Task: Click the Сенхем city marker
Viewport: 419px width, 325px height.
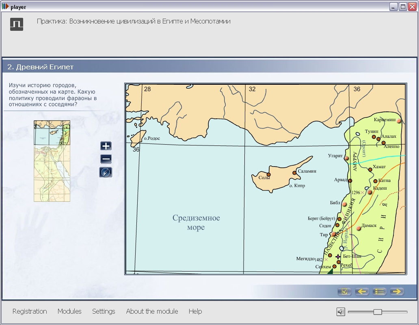Action: (334, 266)
